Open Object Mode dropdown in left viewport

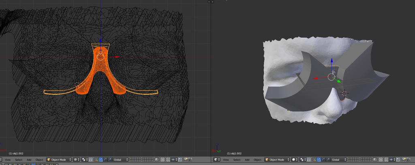(59, 160)
